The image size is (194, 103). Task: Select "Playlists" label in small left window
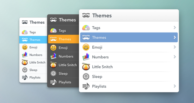coord(35,78)
